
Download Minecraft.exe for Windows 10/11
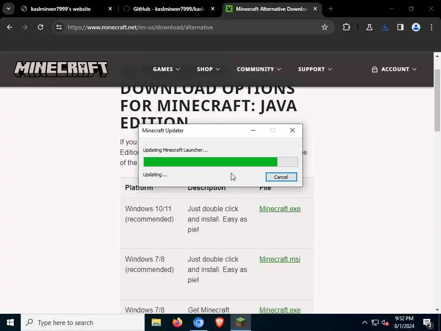click(280, 209)
